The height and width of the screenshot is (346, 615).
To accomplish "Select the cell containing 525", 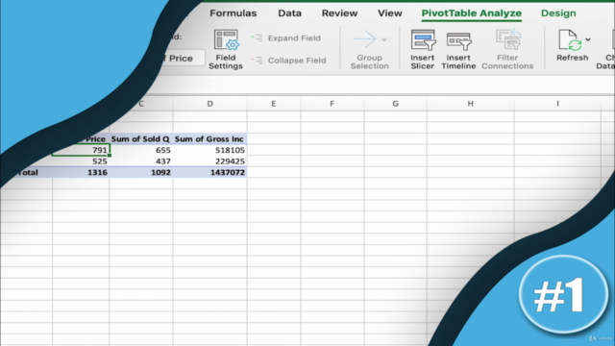I will click(x=81, y=161).
